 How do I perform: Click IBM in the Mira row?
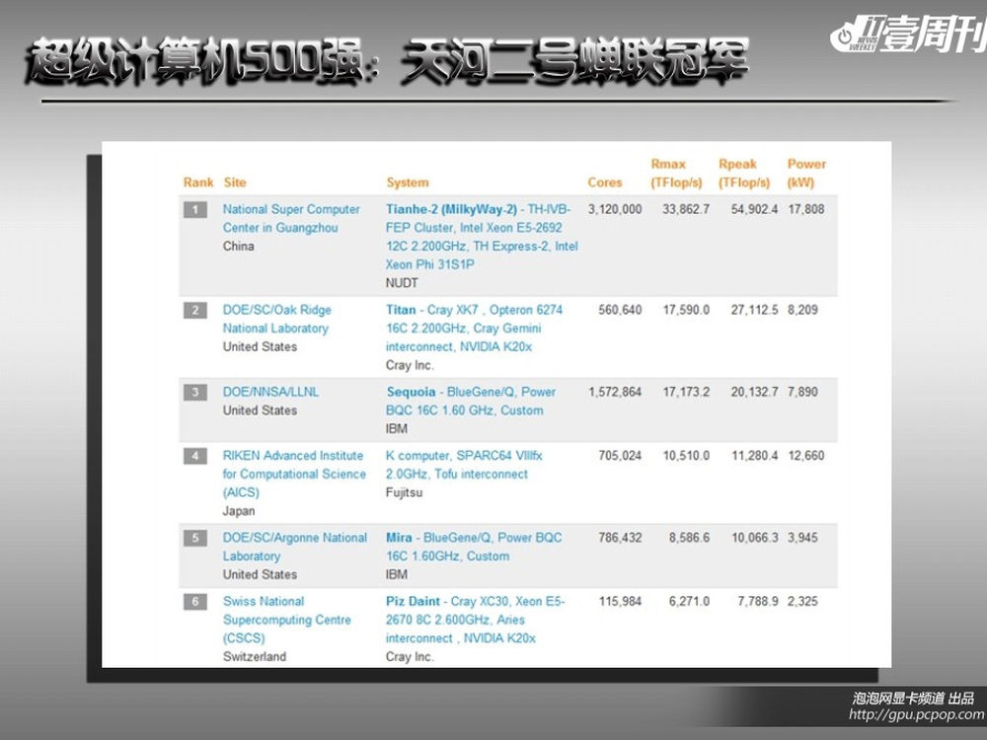tap(397, 574)
